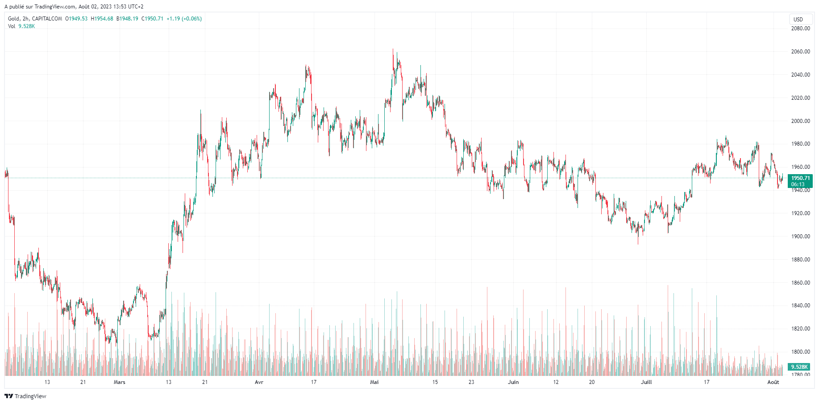Select the Vol 9.528K indicator legend
Screen dimensions: 819x404
(21, 26)
